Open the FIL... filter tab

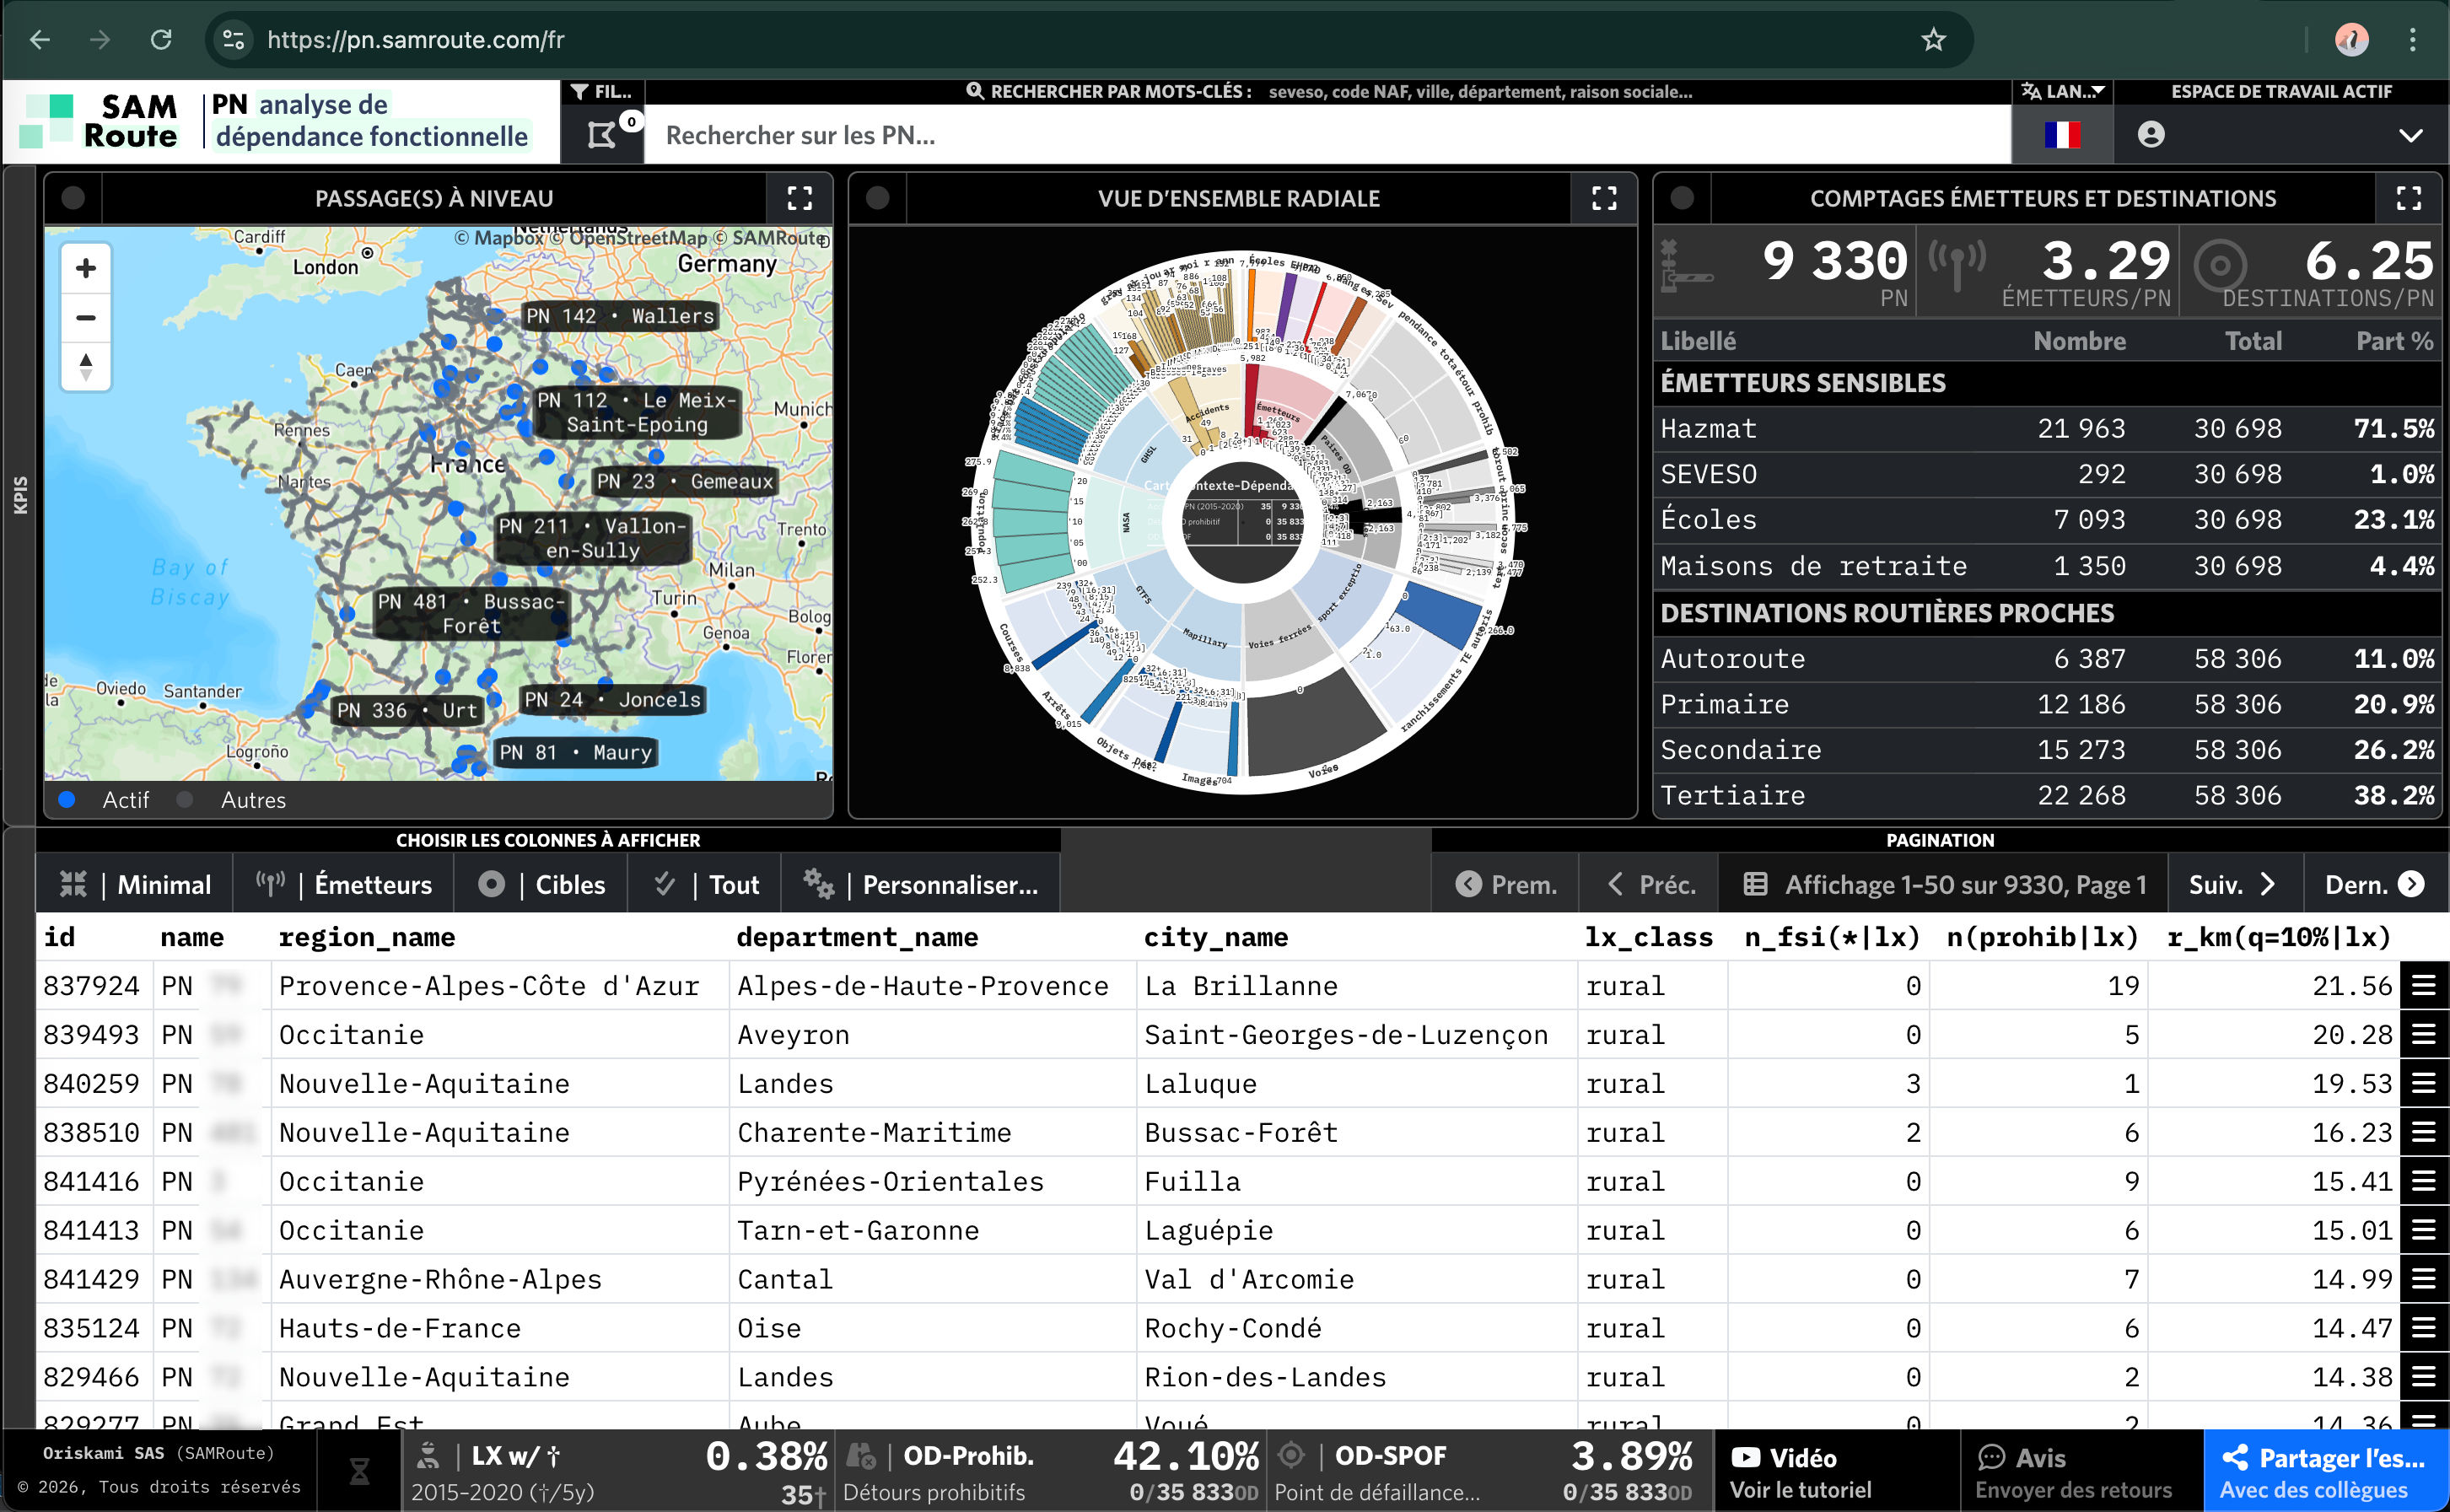click(x=601, y=92)
